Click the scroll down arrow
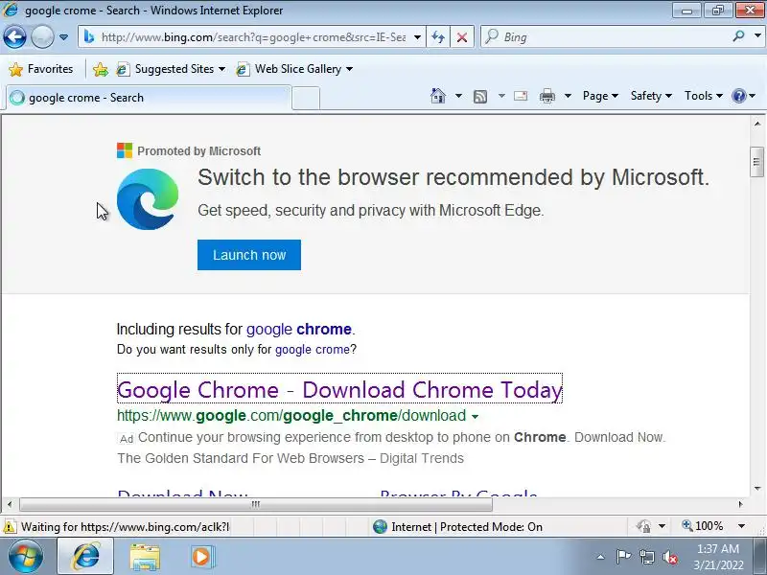 tap(756, 489)
